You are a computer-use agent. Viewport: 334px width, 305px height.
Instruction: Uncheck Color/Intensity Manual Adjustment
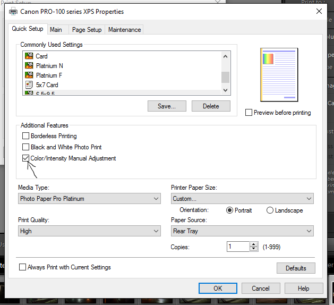25,158
